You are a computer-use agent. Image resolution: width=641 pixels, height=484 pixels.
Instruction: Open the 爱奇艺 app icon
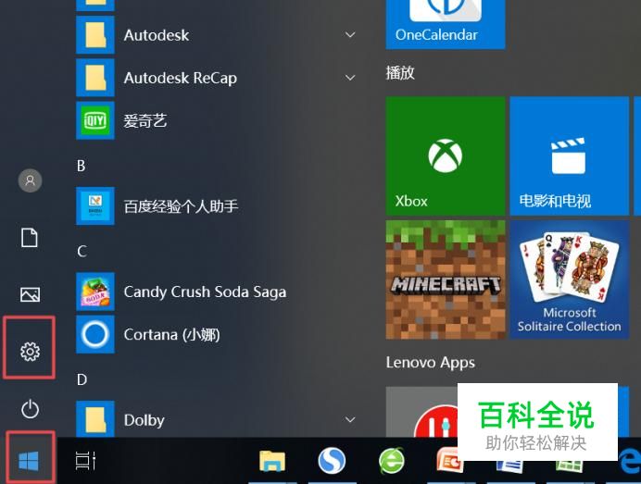coord(95,120)
